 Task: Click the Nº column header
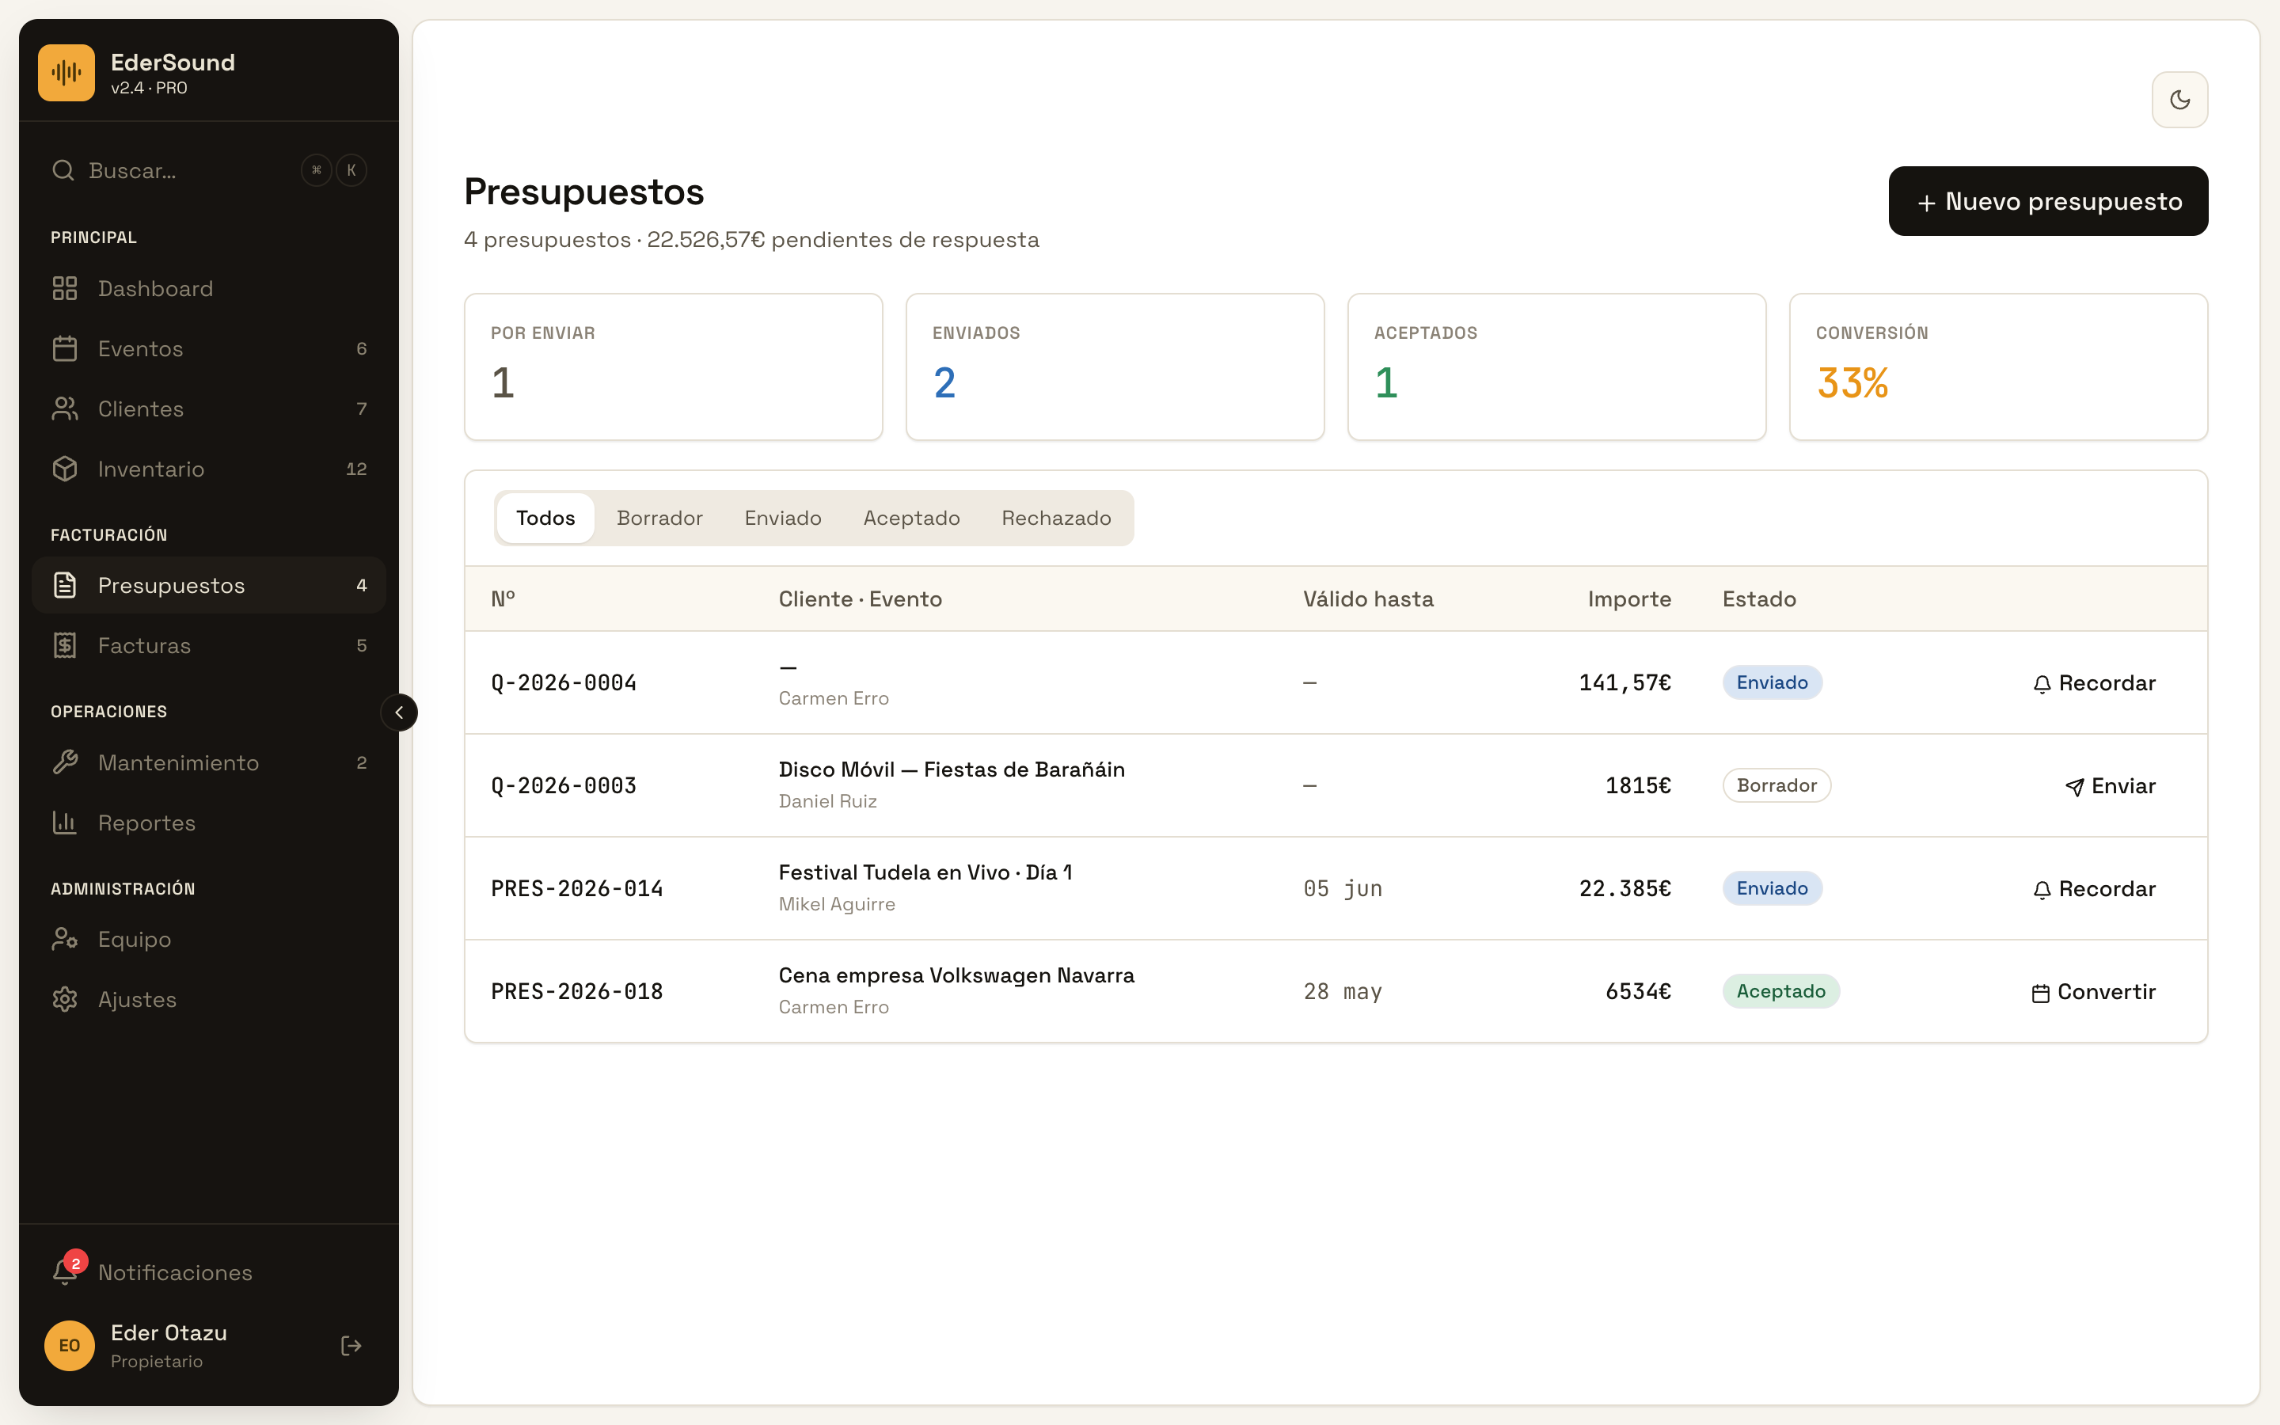click(503, 598)
